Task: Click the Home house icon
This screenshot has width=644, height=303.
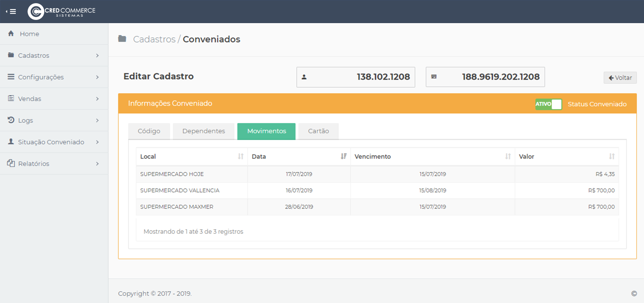Action: pyautogui.click(x=11, y=33)
